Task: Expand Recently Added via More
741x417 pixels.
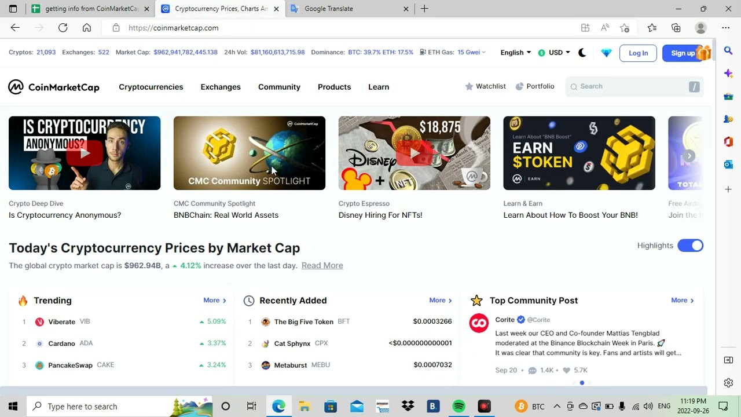Action: 441,301
